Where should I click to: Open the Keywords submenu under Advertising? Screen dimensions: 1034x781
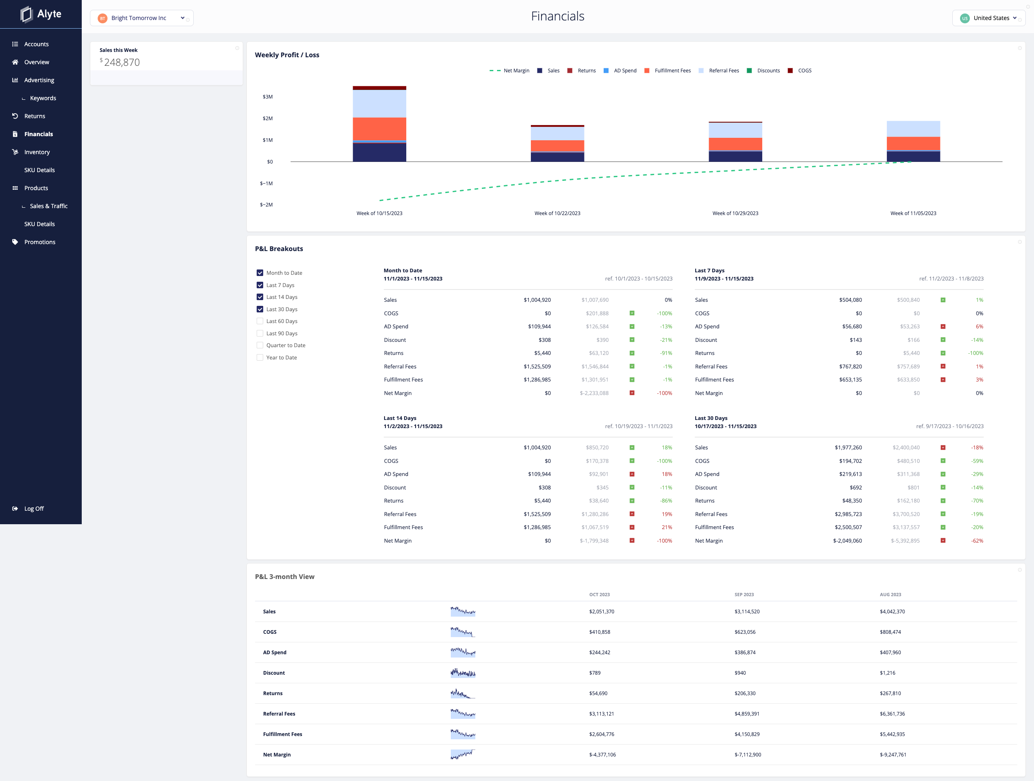[43, 98]
